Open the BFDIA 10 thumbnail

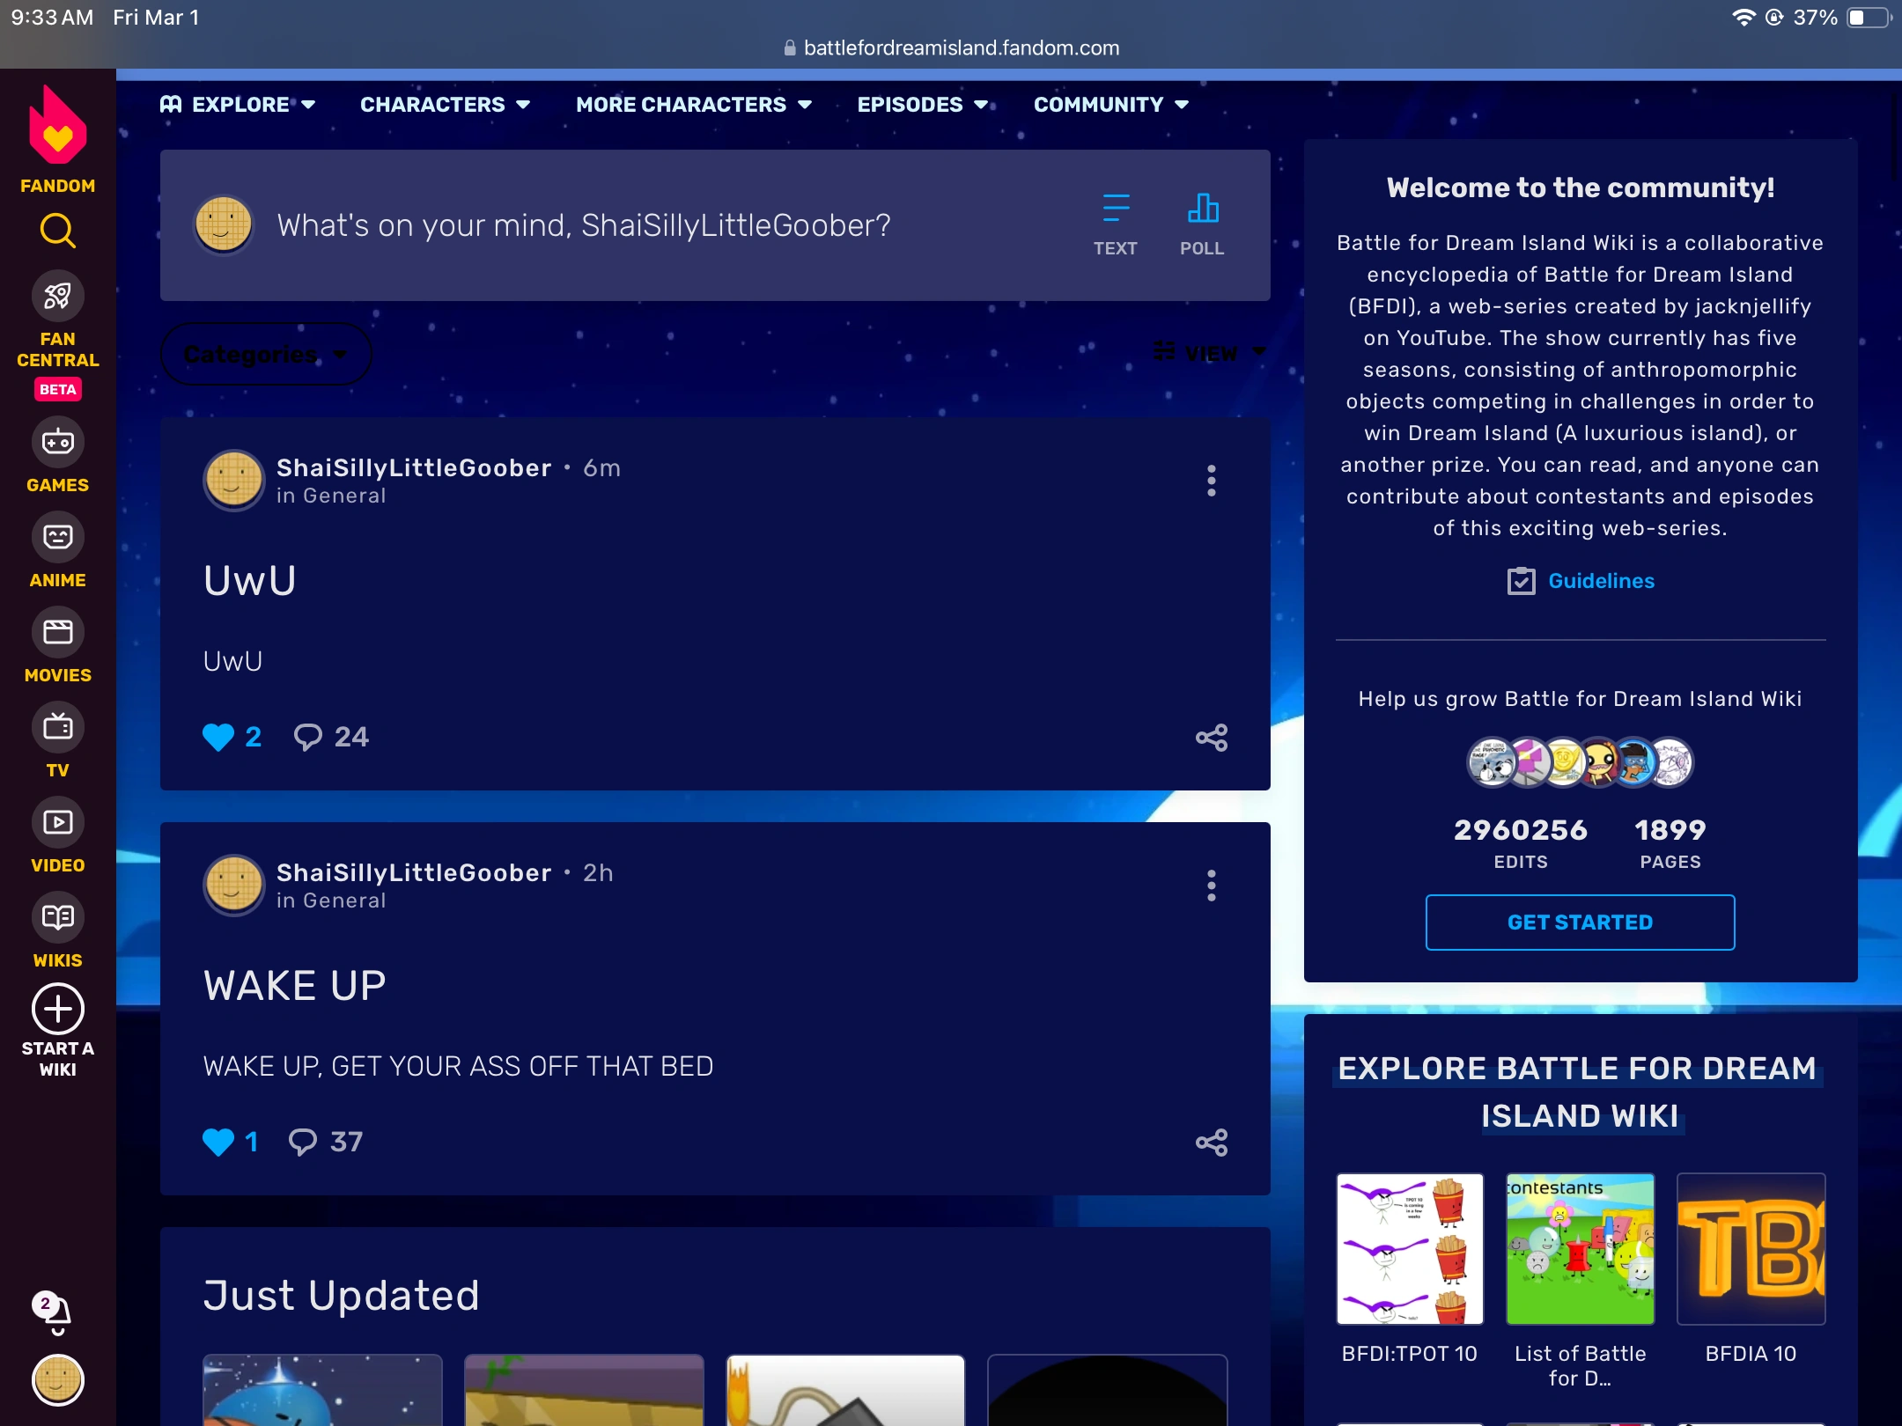pyautogui.click(x=1751, y=1249)
